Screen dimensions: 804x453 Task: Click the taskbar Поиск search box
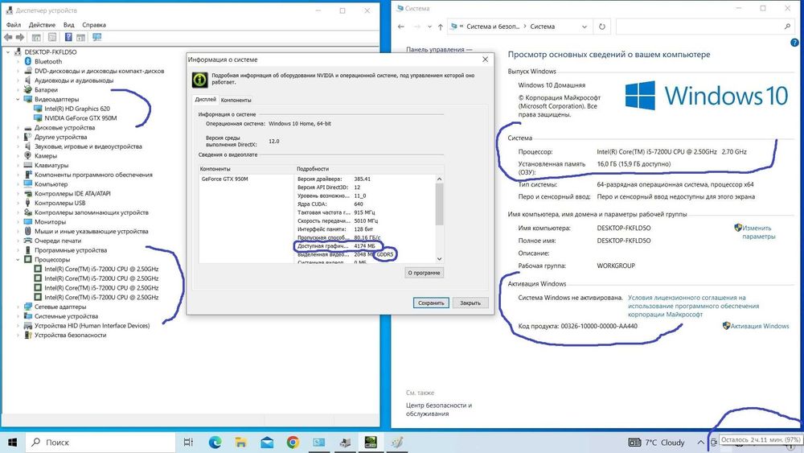tap(101, 443)
